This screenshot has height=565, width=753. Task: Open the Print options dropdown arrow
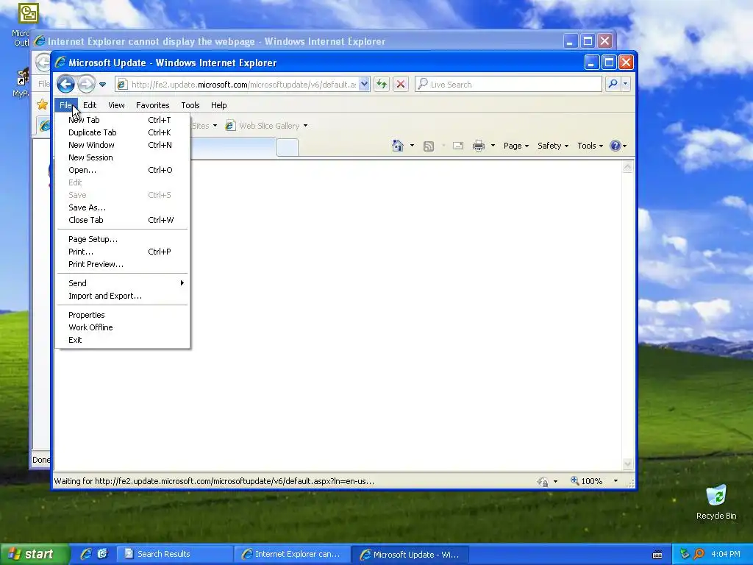[x=493, y=146]
